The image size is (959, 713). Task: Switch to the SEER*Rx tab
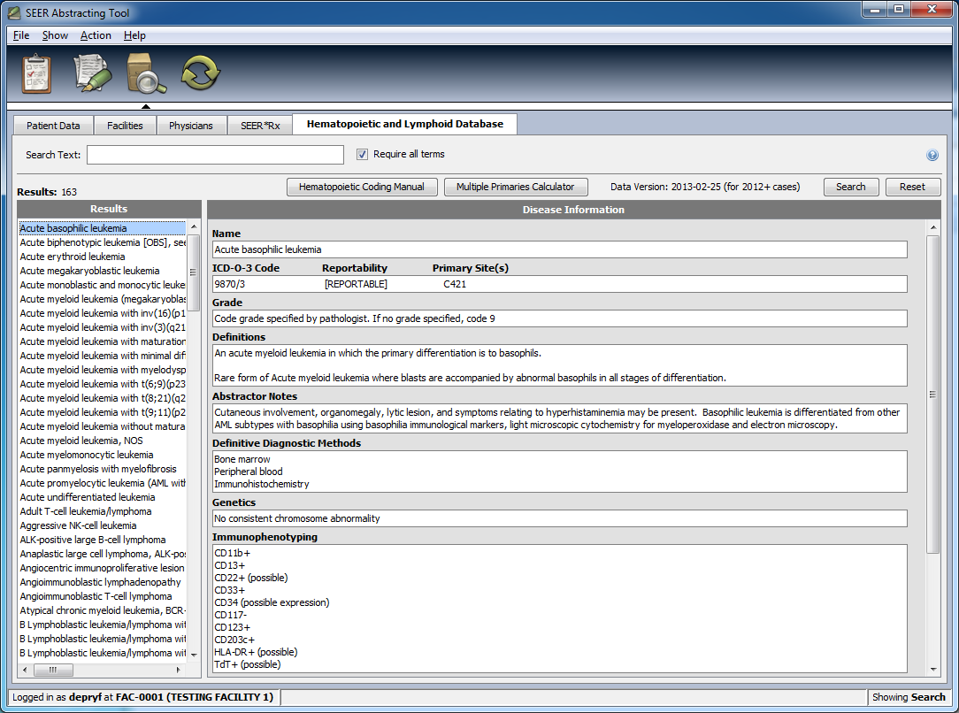260,126
